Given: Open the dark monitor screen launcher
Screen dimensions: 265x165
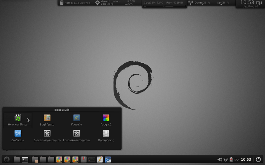Looking at the screenshot, I should tap(92, 159).
